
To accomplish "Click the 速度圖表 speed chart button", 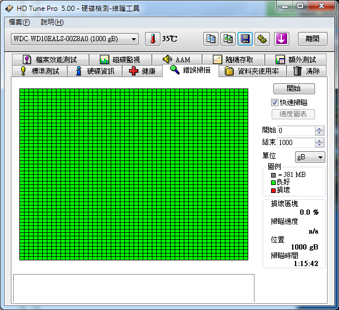I will 293,114.
